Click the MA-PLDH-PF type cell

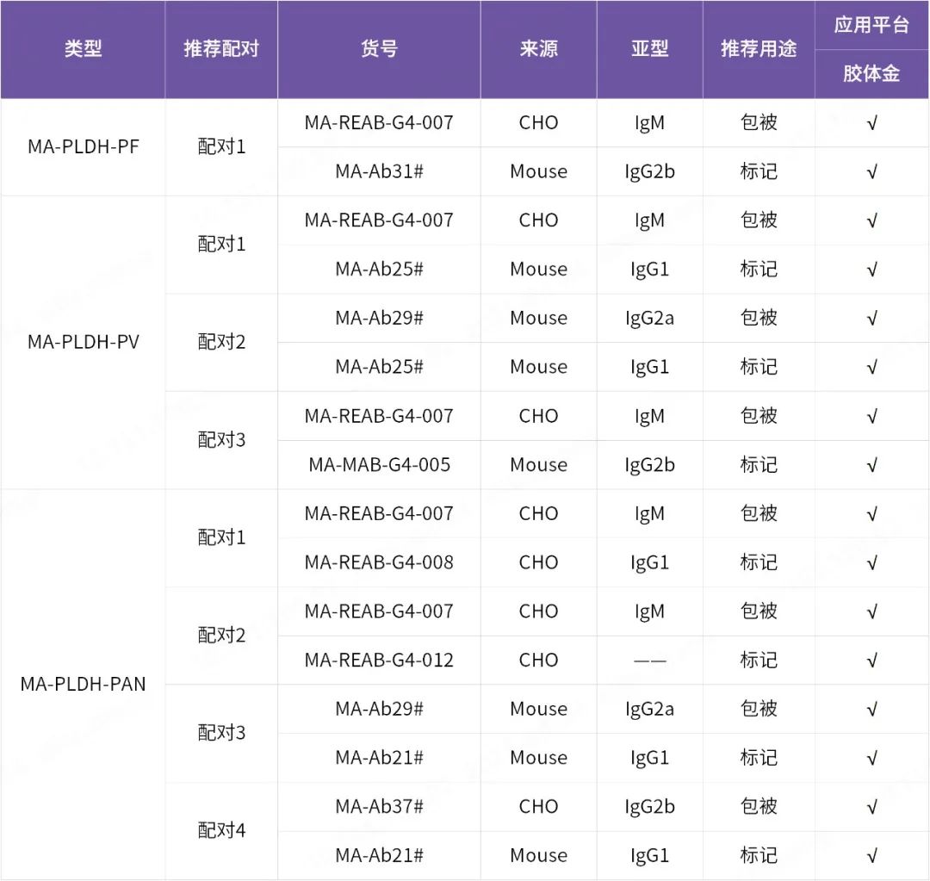click(x=83, y=146)
